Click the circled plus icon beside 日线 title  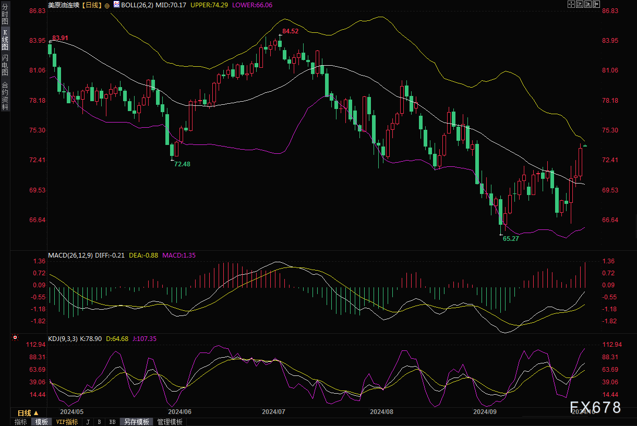[x=107, y=5]
